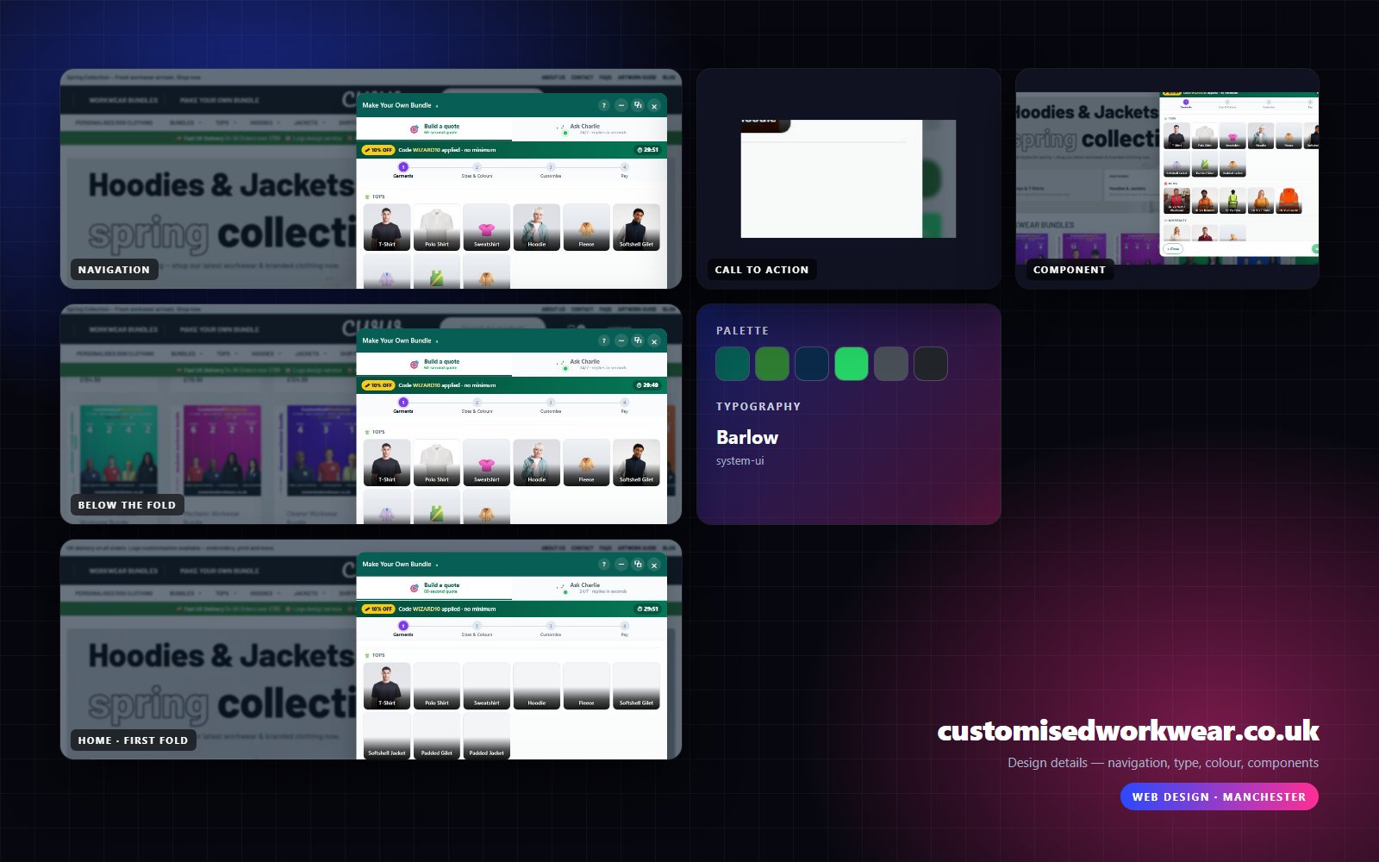Click the Barlow typeface name
Image resolution: width=1379 pixels, height=862 pixels.
click(x=747, y=437)
